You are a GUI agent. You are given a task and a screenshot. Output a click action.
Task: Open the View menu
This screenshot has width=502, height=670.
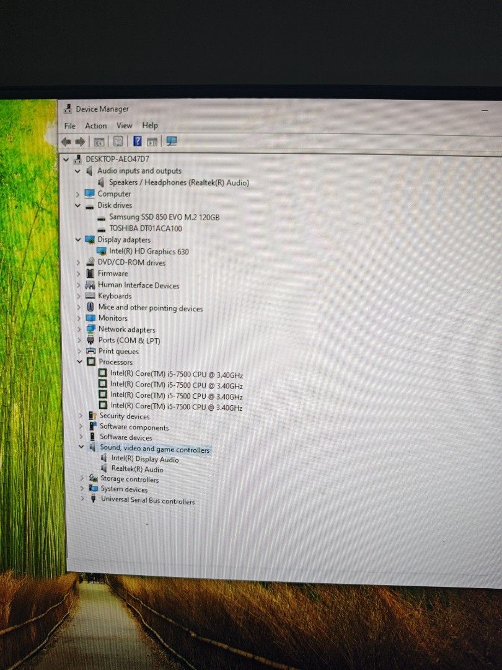click(124, 125)
